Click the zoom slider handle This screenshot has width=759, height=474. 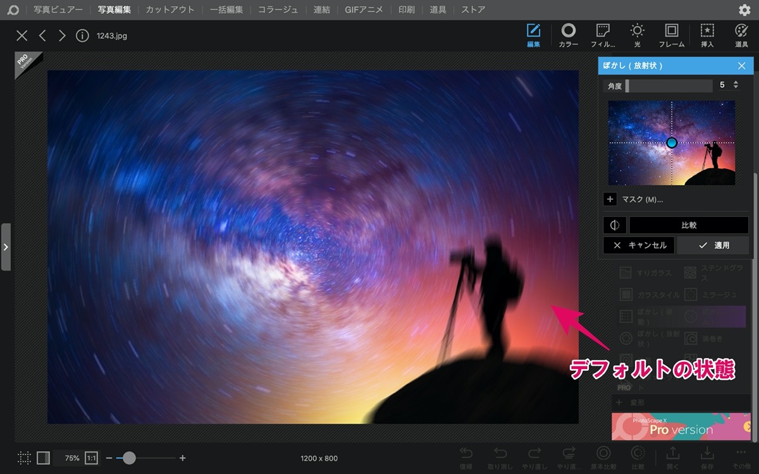click(x=129, y=458)
